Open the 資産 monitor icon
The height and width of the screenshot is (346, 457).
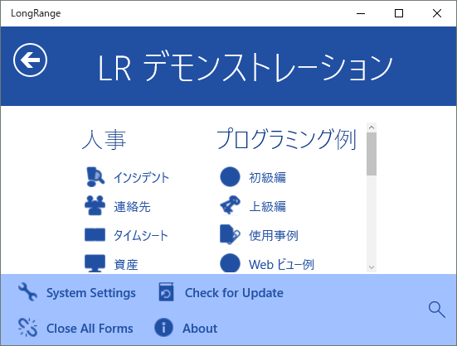95,263
